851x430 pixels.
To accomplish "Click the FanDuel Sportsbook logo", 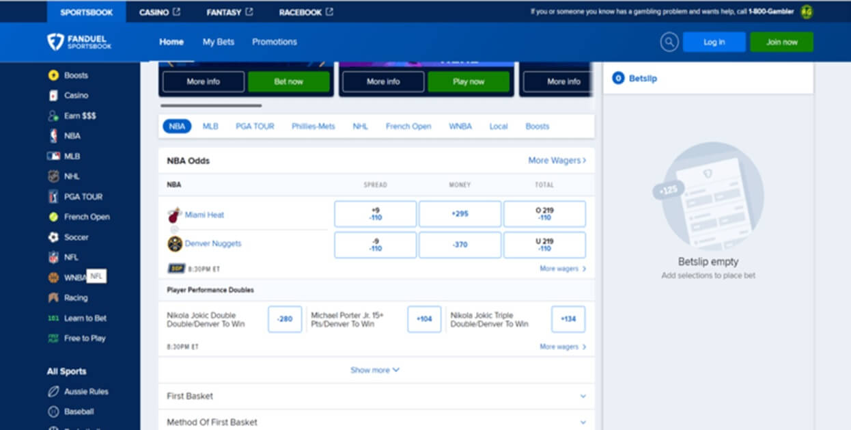I will pyautogui.click(x=79, y=42).
